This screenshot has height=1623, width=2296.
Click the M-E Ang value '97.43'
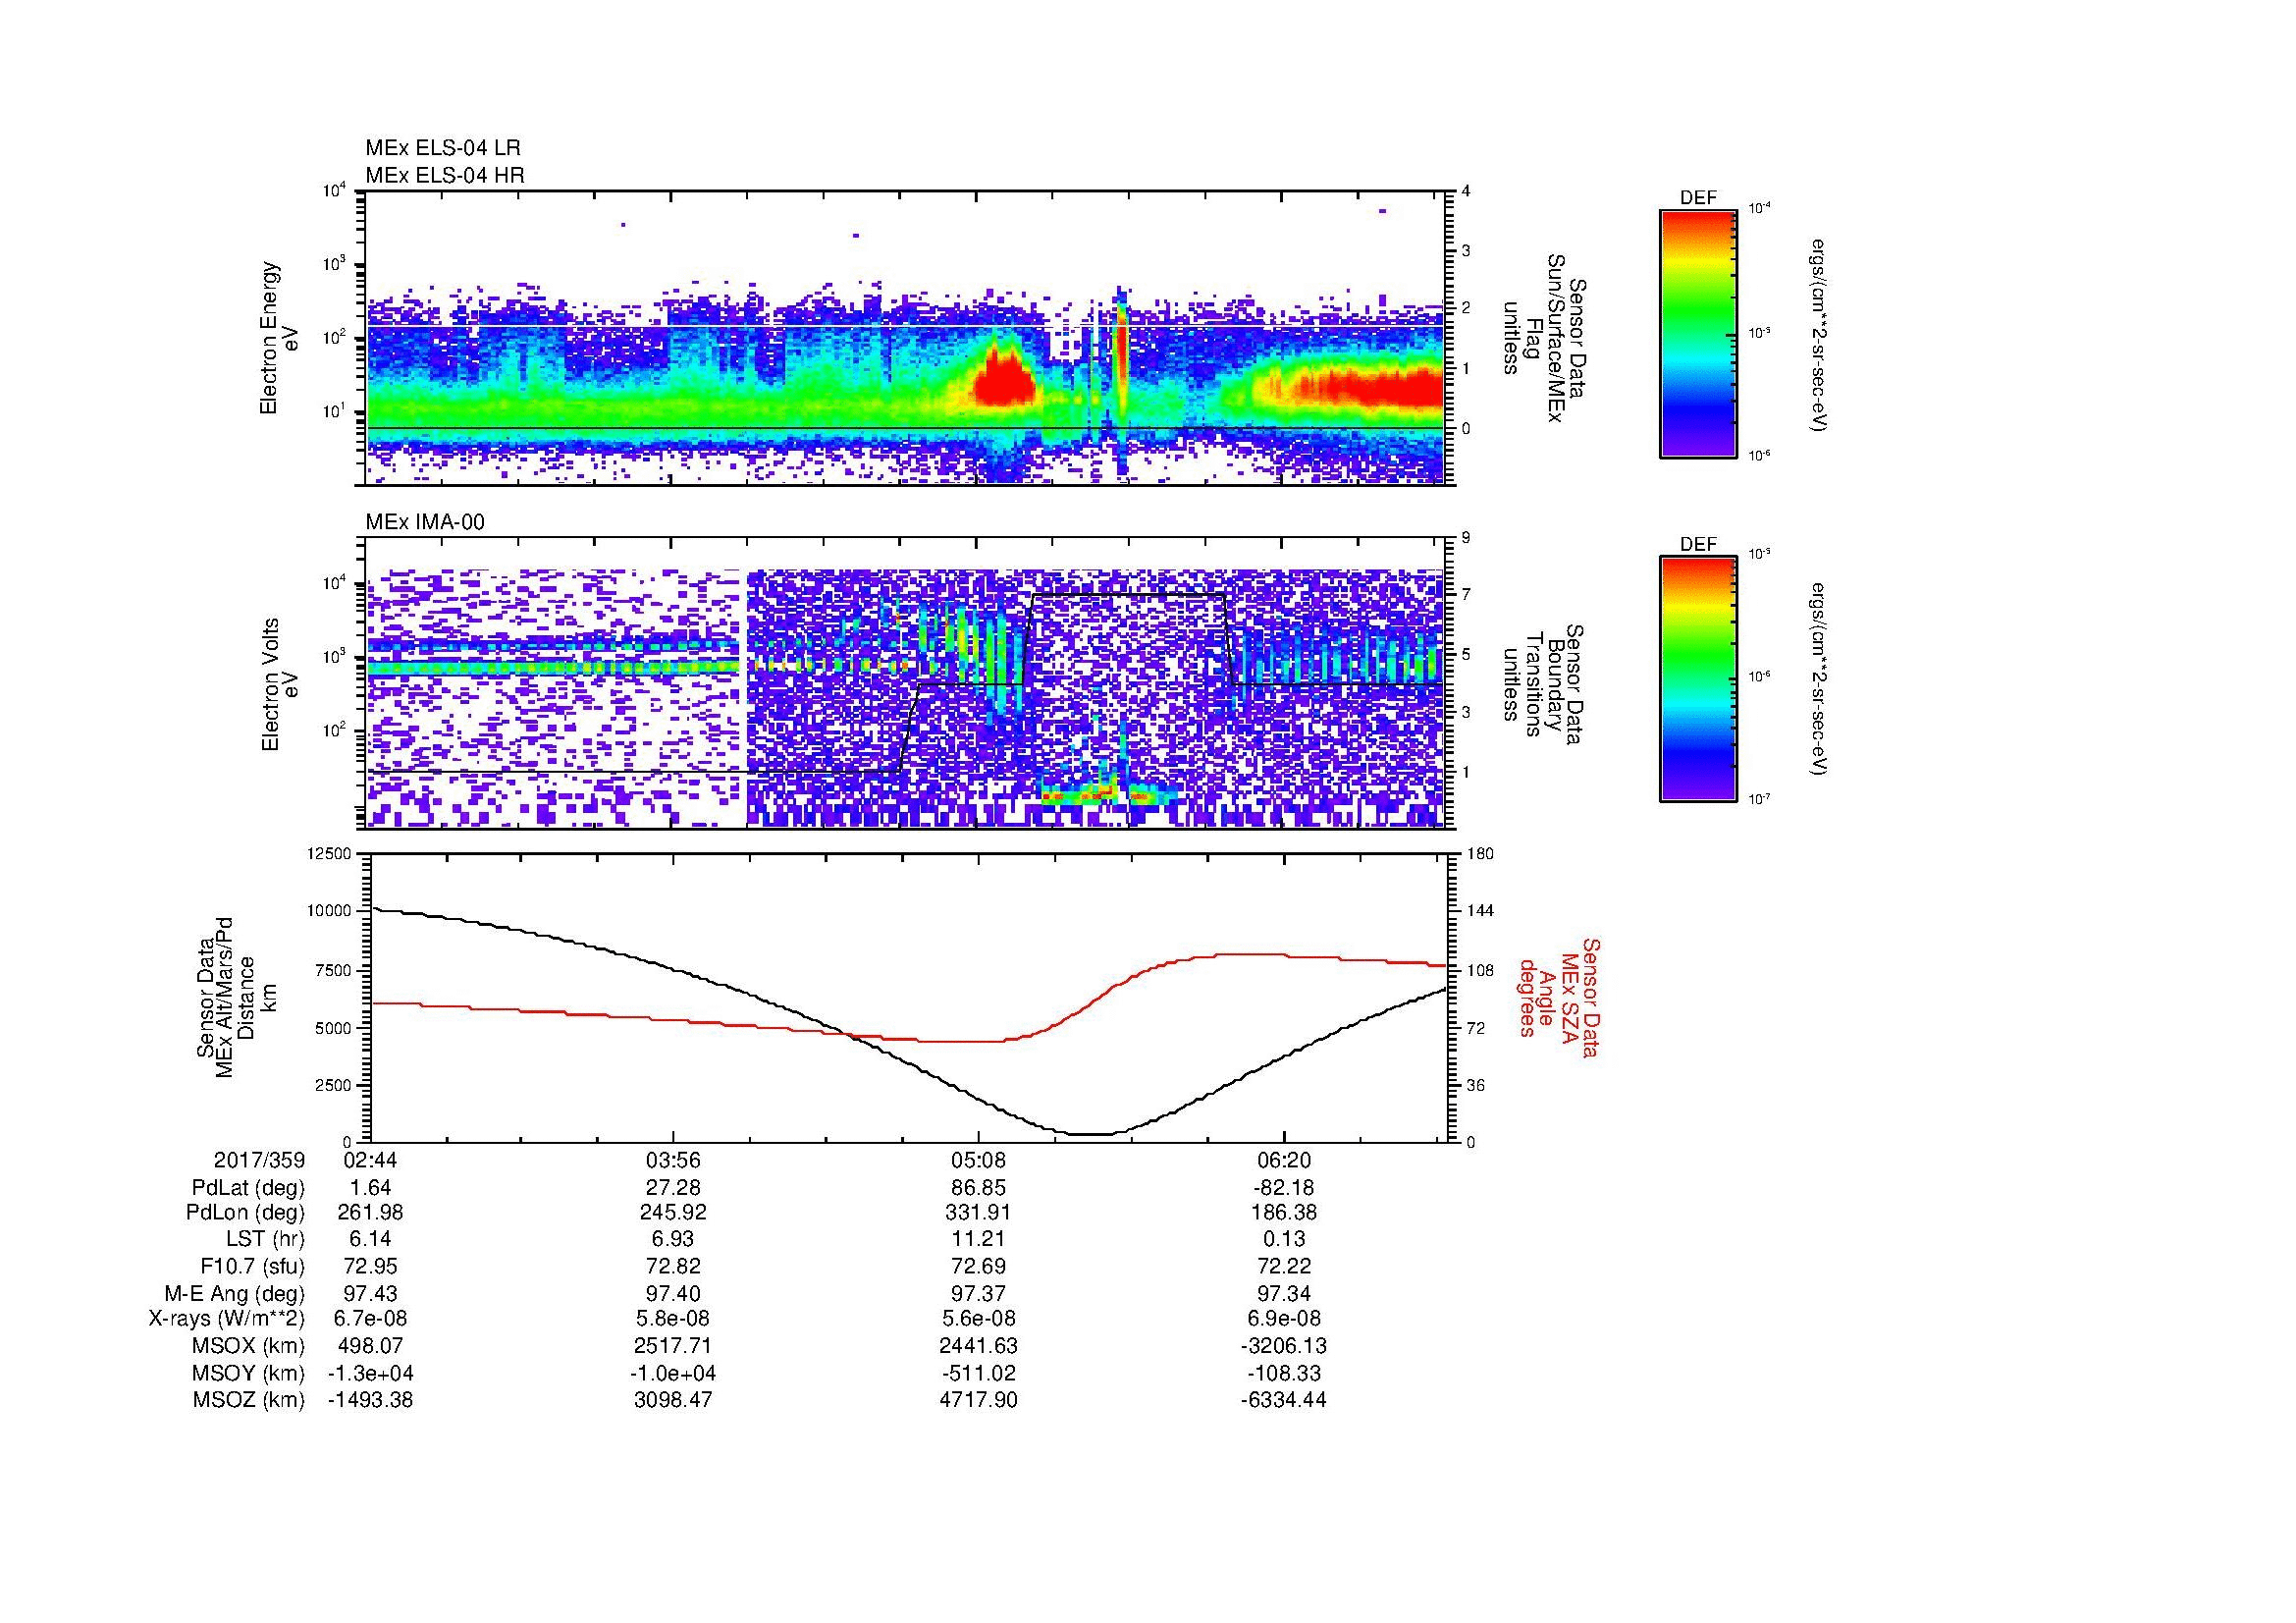coord(371,1293)
